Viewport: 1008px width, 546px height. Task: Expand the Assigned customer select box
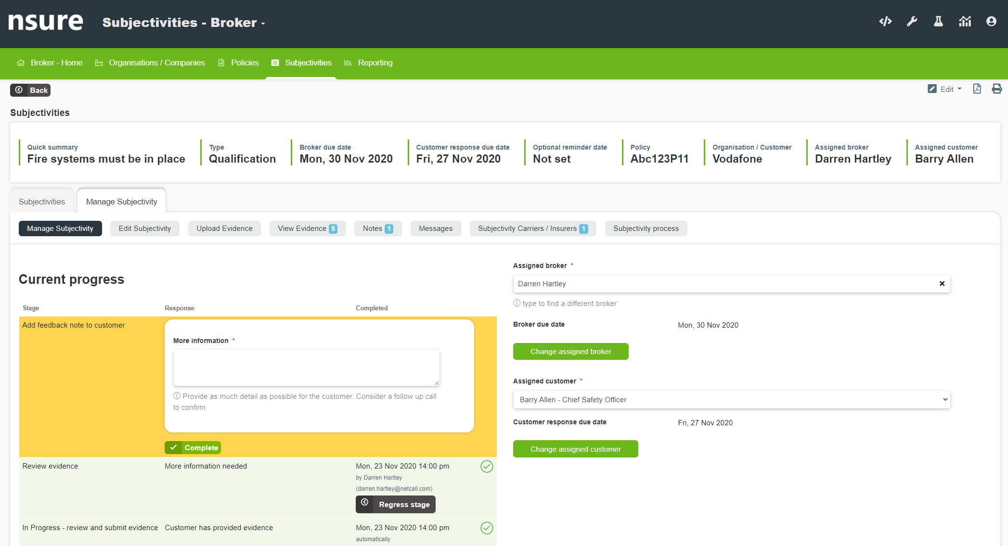point(732,400)
